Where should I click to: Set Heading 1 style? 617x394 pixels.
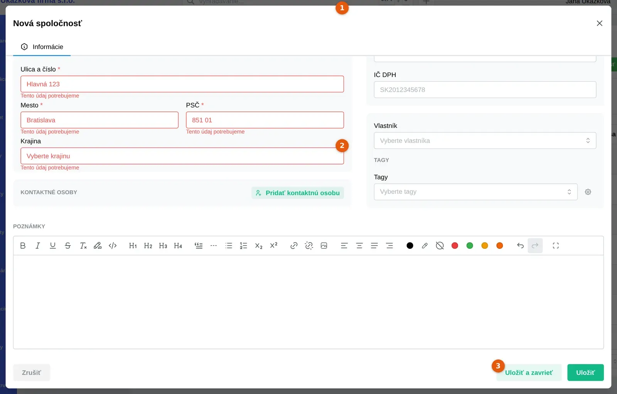click(133, 246)
